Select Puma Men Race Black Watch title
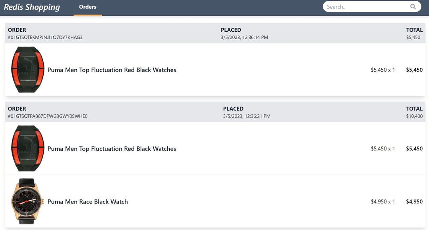 (x=87, y=201)
